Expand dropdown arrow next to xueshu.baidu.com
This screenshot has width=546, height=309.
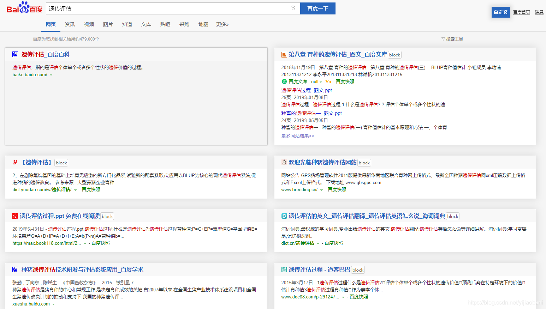[54, 304]
